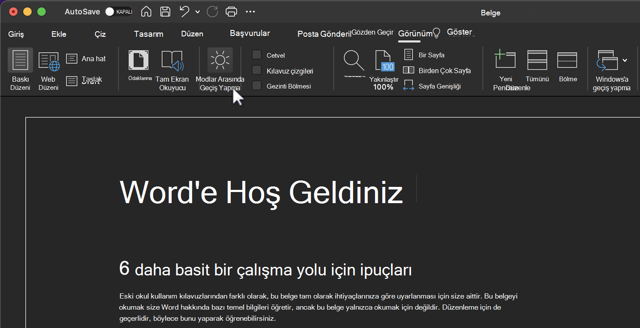This screenshot has height=328, width=640.
Task: Open Tam Ekran Okuyucu immersive reader
Action: 172,70
